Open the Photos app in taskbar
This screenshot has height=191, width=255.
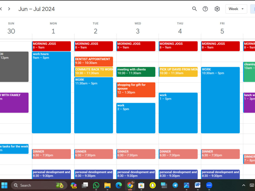[x=186, y=185]
